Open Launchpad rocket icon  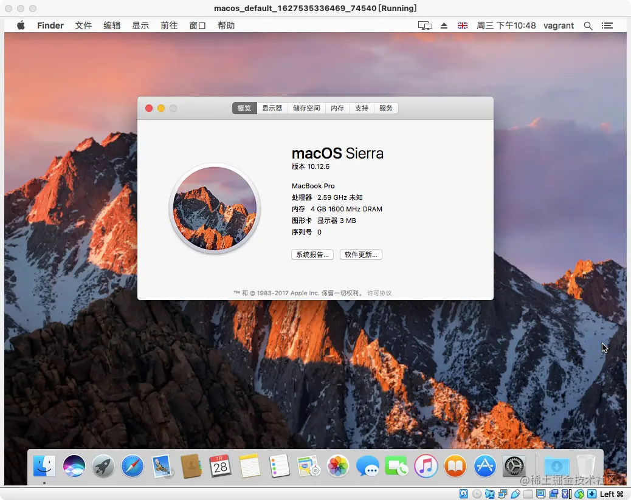103,467
